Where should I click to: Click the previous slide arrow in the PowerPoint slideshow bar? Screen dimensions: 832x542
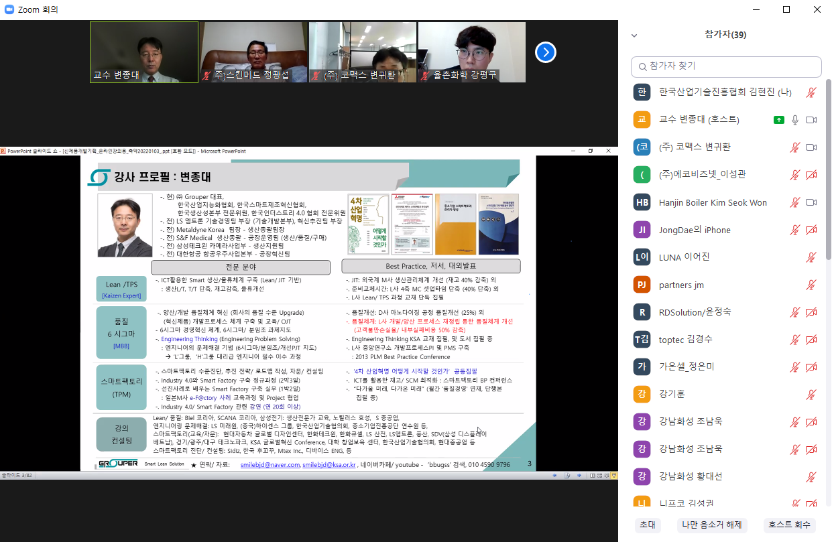click(554, 475)
